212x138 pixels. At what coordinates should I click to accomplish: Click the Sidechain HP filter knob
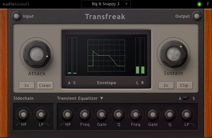click(x=23, y=115)
